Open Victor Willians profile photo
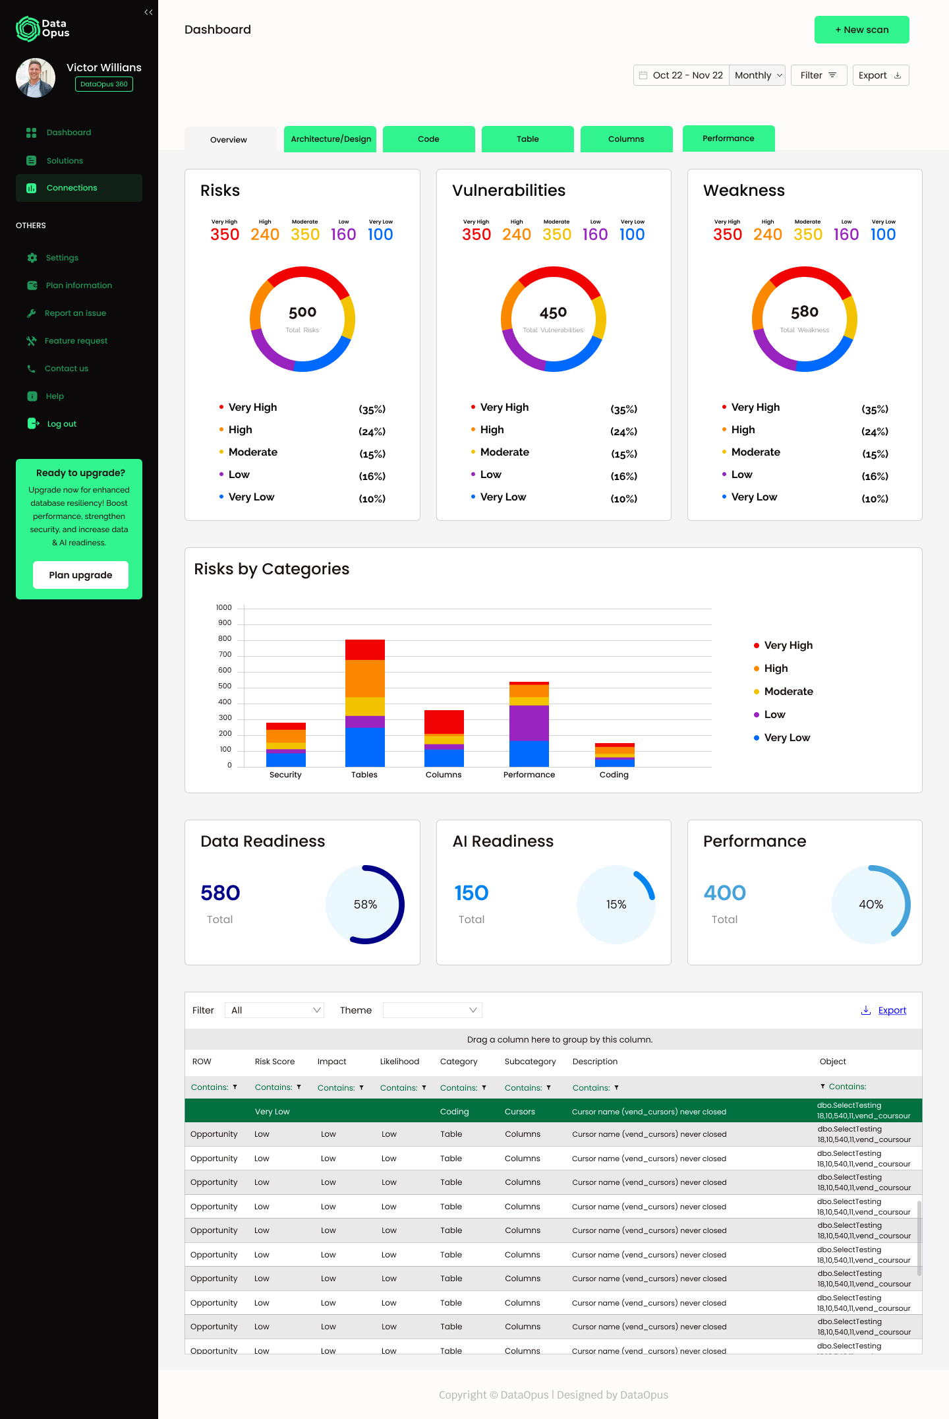 (x=36, y=78)
